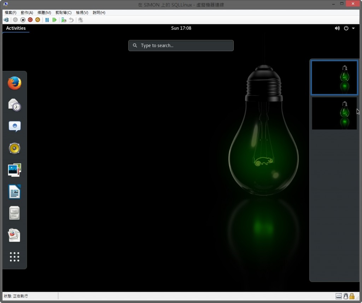362x303 pixels.
Task: Launch LibreOffice Writer from the dash
Action: pyautogui.click(x=14, y=192)
